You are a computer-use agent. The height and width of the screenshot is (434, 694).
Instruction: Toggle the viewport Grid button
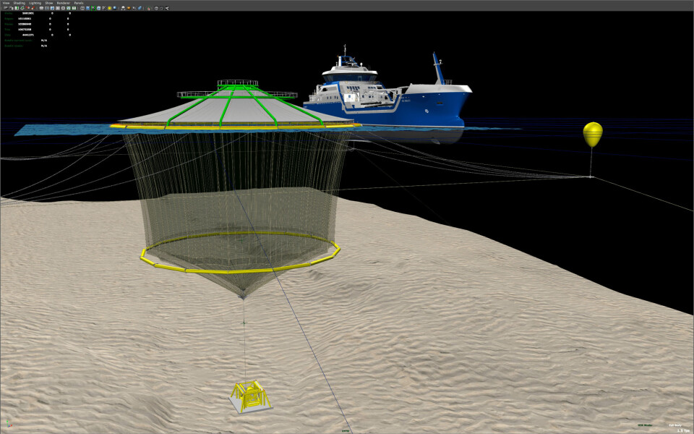[41, 8]
